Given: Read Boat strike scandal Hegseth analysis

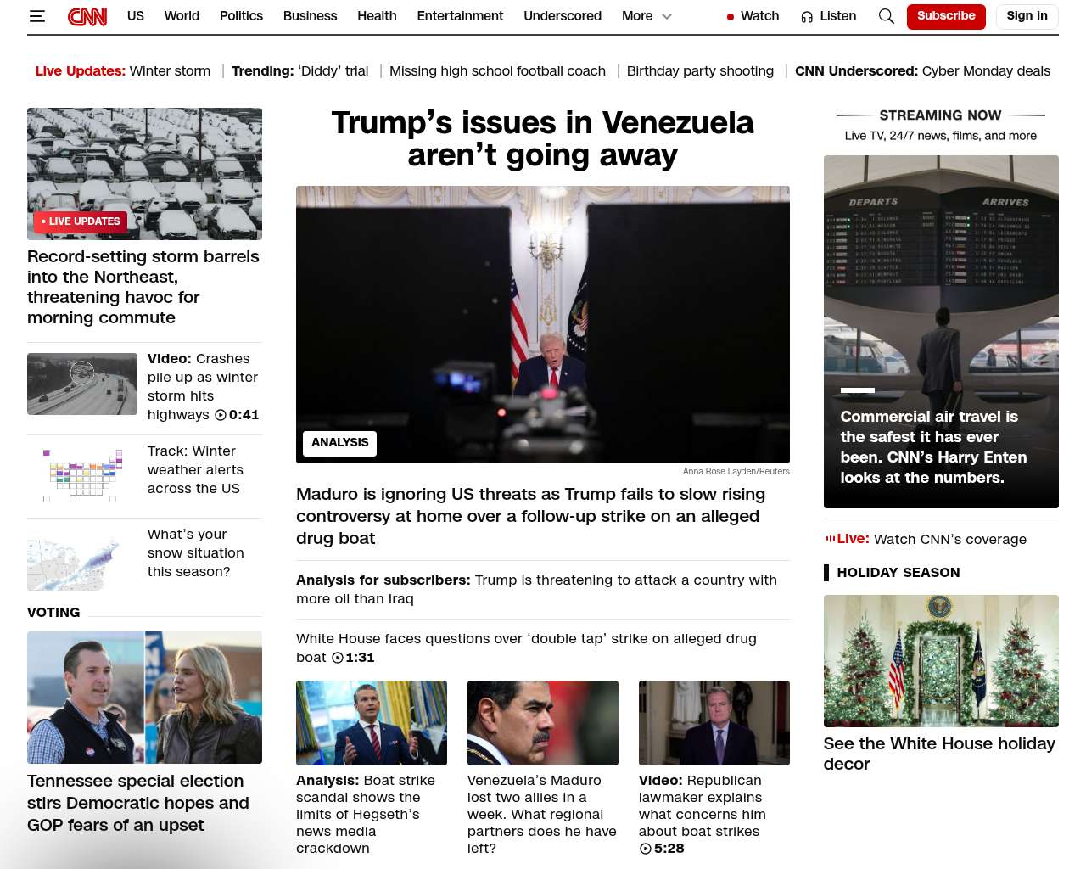Looking at the screenshot, I should click(x=366, y=815).
